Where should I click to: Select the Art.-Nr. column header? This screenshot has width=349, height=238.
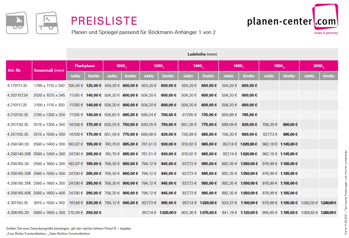coord(19,70)
